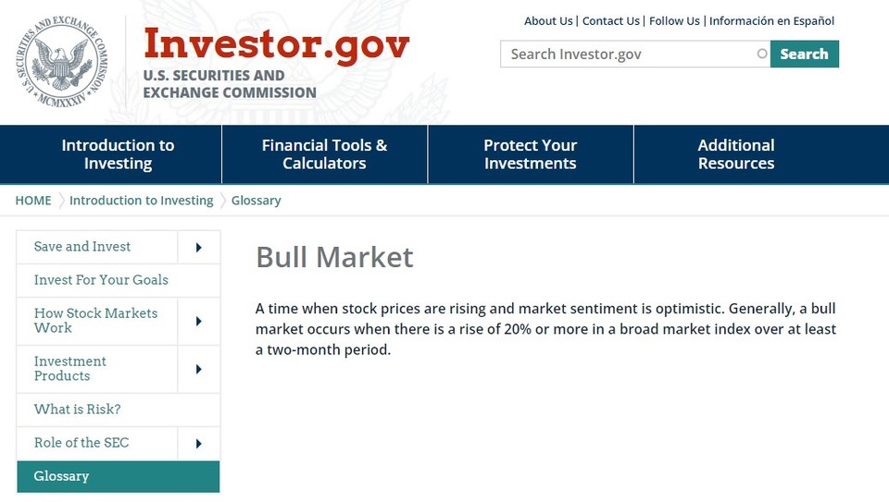The image size is (889, 502).
Task: Select What is Risk? in sidebar
Action: point(77,410)
